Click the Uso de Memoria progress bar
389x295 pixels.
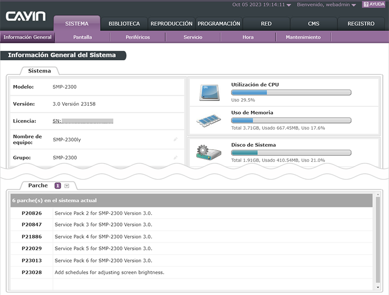click(291, 121)
